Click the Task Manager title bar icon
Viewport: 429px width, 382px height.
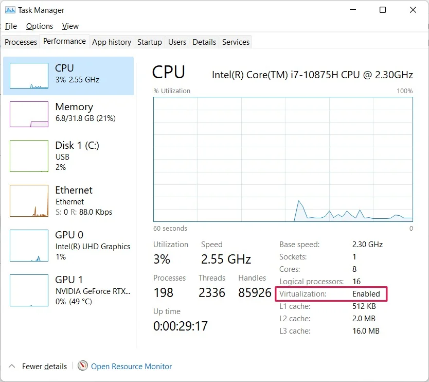pos(10,10)
